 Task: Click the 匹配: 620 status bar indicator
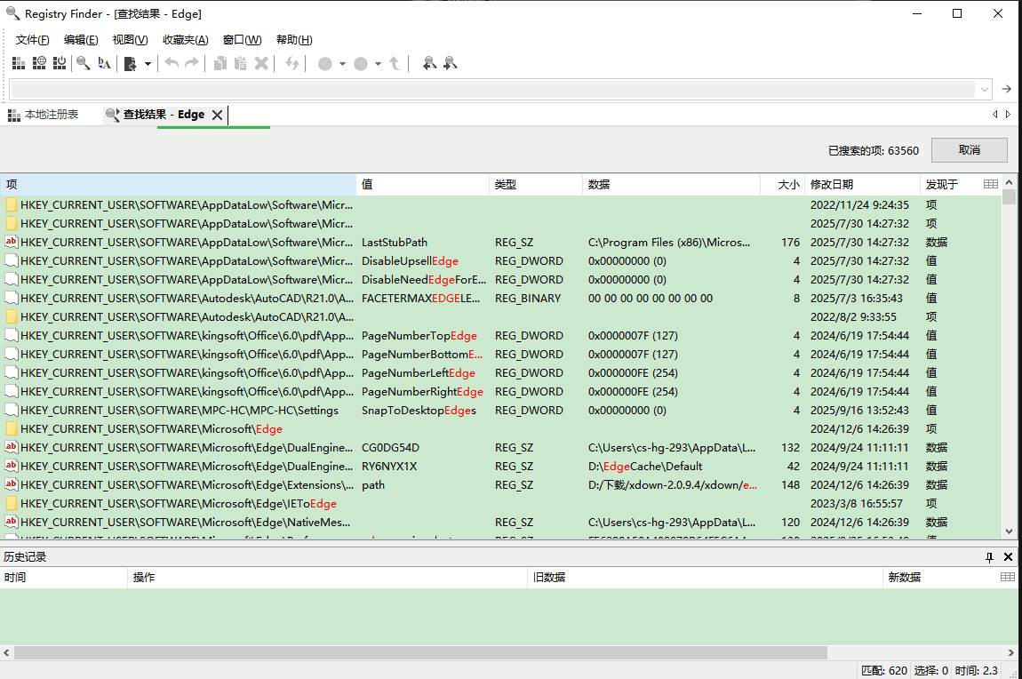882,671
